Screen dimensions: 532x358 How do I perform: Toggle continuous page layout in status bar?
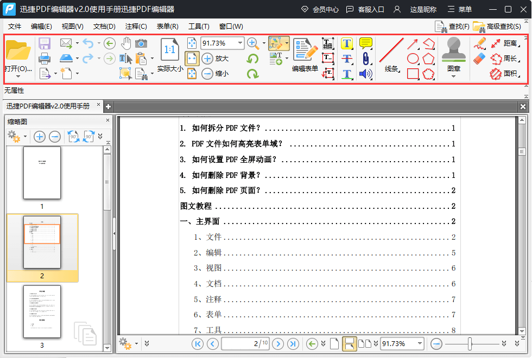click(349, 343)
